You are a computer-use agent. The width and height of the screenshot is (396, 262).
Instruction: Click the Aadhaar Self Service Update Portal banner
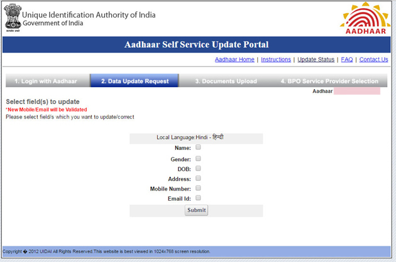196,45
